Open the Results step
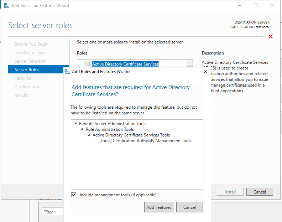This screenshot has height=222, width=282. click(21, 95)
